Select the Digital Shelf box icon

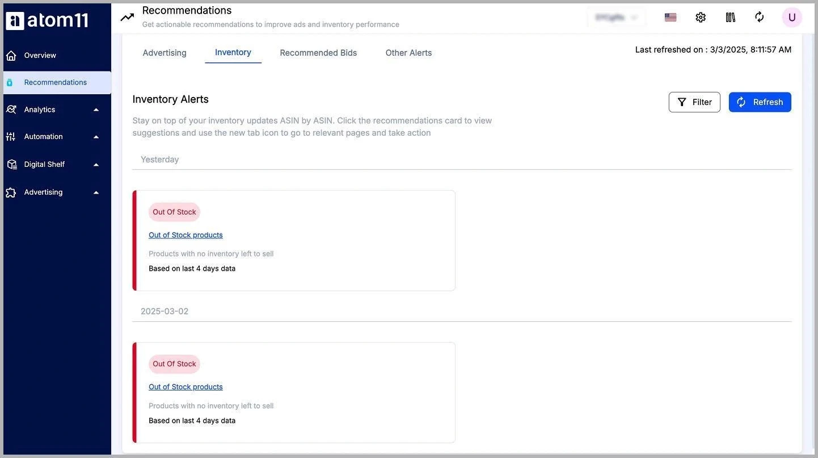tap(11, 164)
